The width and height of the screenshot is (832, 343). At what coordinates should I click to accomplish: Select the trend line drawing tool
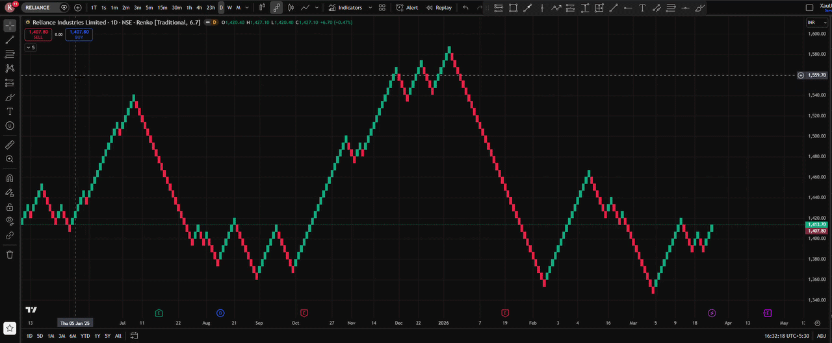[x=10, y=40]
